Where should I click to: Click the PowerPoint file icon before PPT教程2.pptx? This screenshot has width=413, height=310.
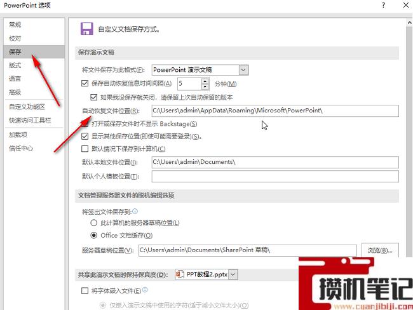coord(180,274)
